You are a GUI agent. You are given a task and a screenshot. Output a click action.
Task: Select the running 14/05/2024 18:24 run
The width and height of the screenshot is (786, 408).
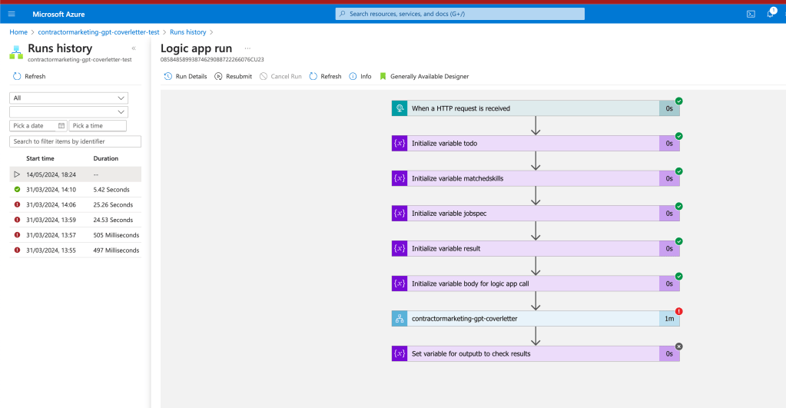coord(75,174)
